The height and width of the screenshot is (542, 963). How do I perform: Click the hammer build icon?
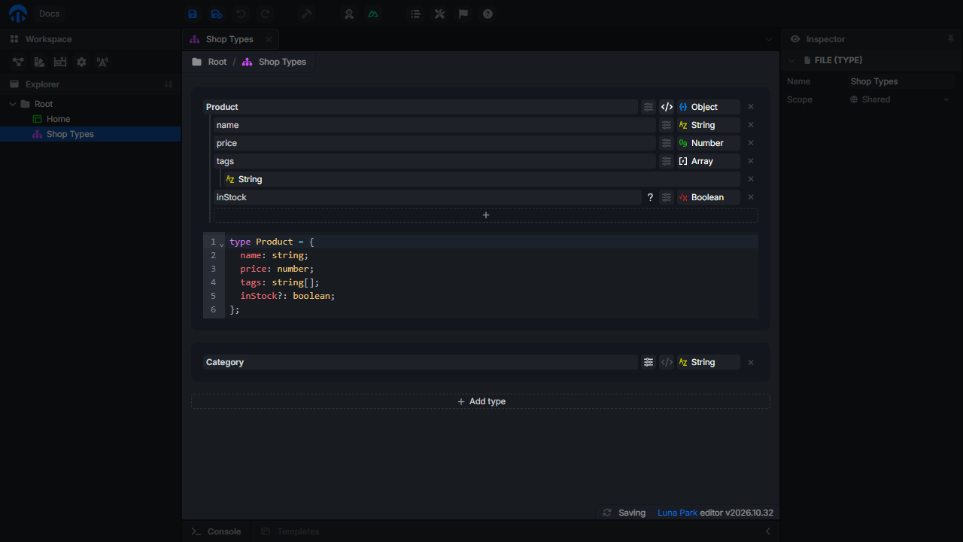point(307,14)
